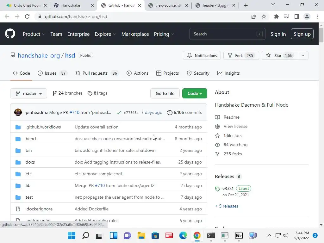Bookmark this page with the star icon
Viewport: 324px width, 243px height.
point(264,16)
